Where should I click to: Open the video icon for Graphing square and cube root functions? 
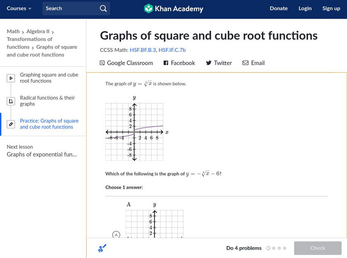click(x=11, y=78)
